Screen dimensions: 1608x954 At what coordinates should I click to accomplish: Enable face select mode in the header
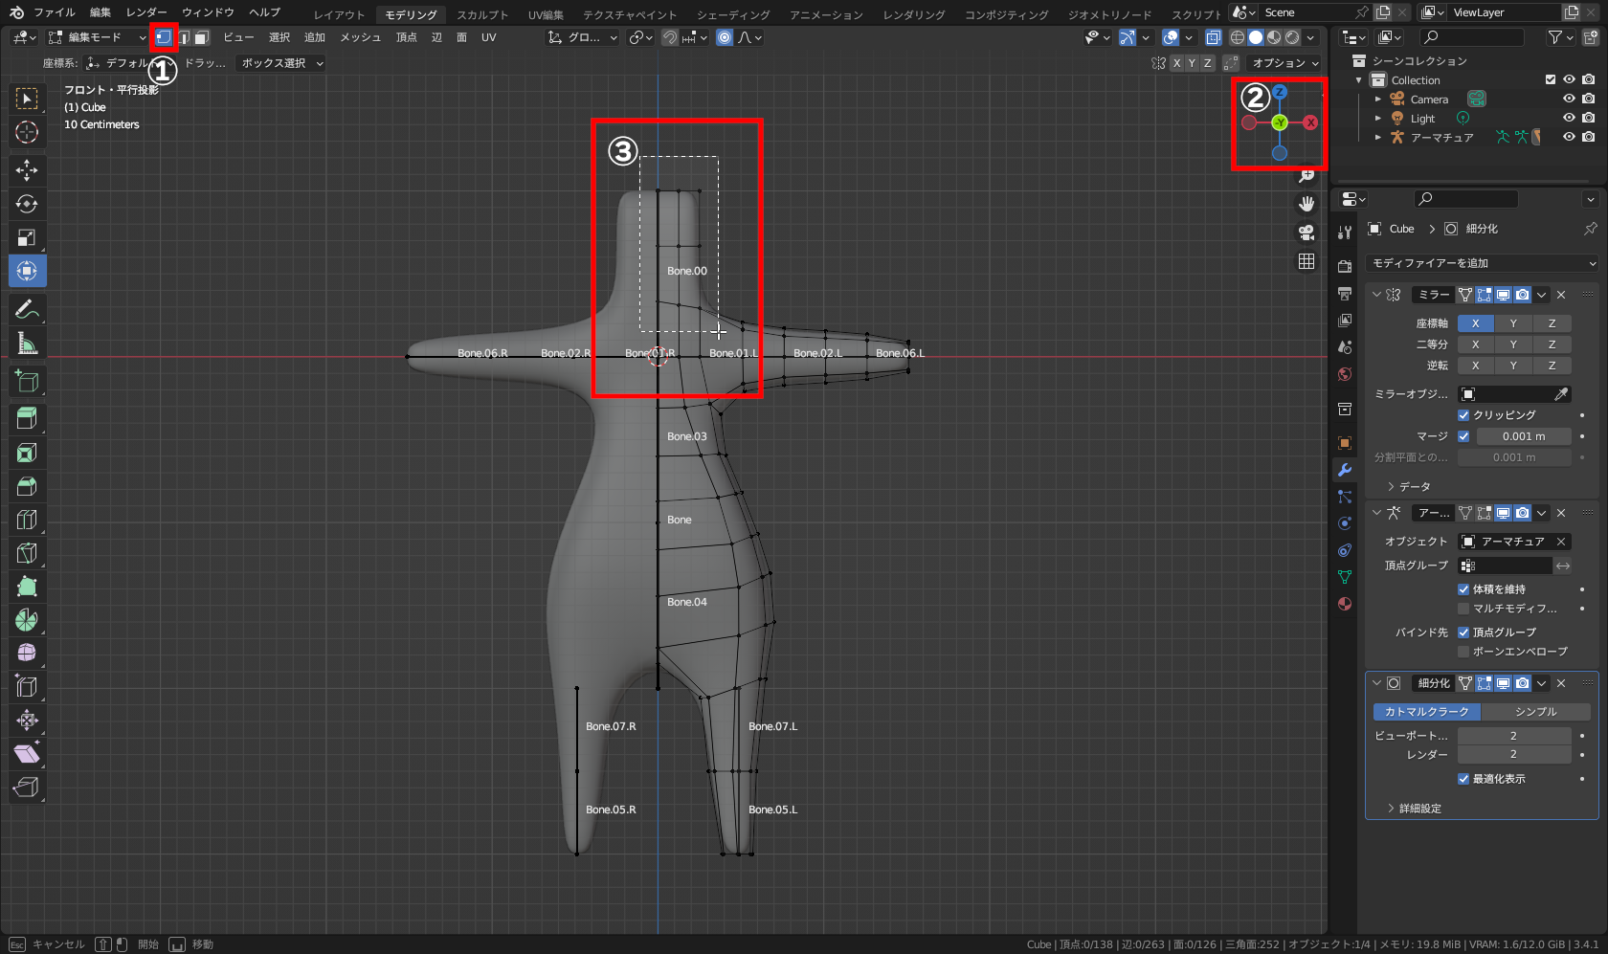point(201,37)
